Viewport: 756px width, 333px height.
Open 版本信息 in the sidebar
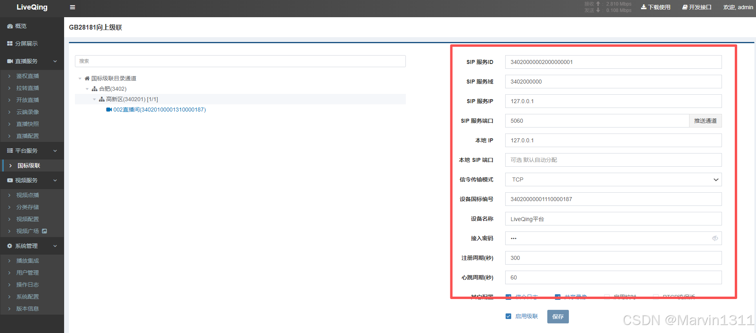coord(28,309)
